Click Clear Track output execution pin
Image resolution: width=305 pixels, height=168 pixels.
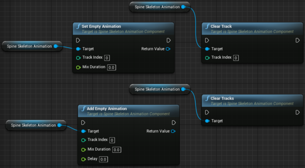tap(297, 40)
